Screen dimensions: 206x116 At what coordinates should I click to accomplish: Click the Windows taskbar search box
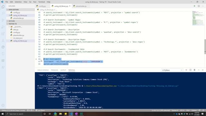(x=24, y=114)
